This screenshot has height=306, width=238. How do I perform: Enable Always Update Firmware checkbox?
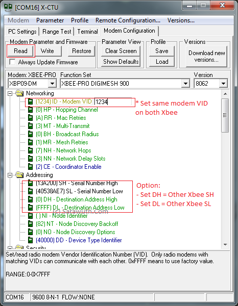click(12, 62)
